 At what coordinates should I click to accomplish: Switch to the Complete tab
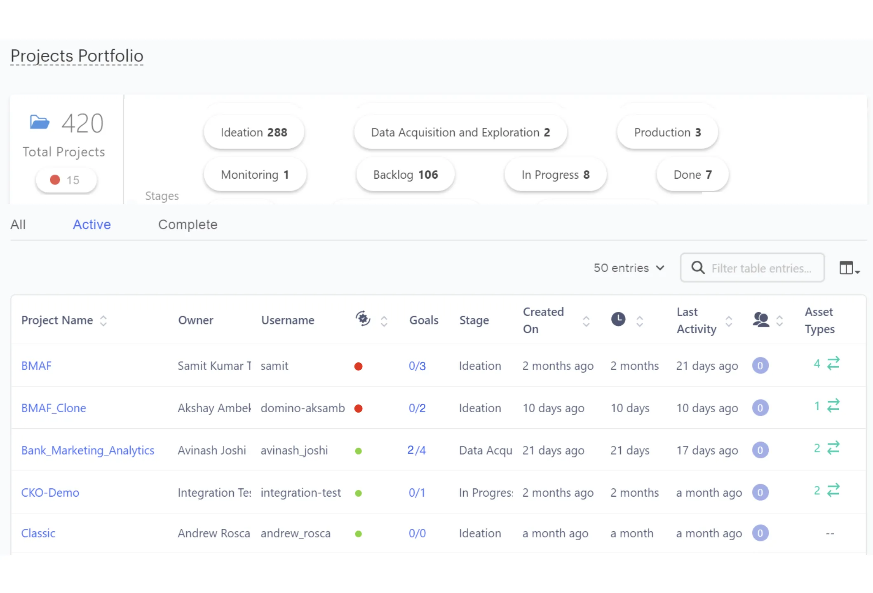click(x=188, y=224)
